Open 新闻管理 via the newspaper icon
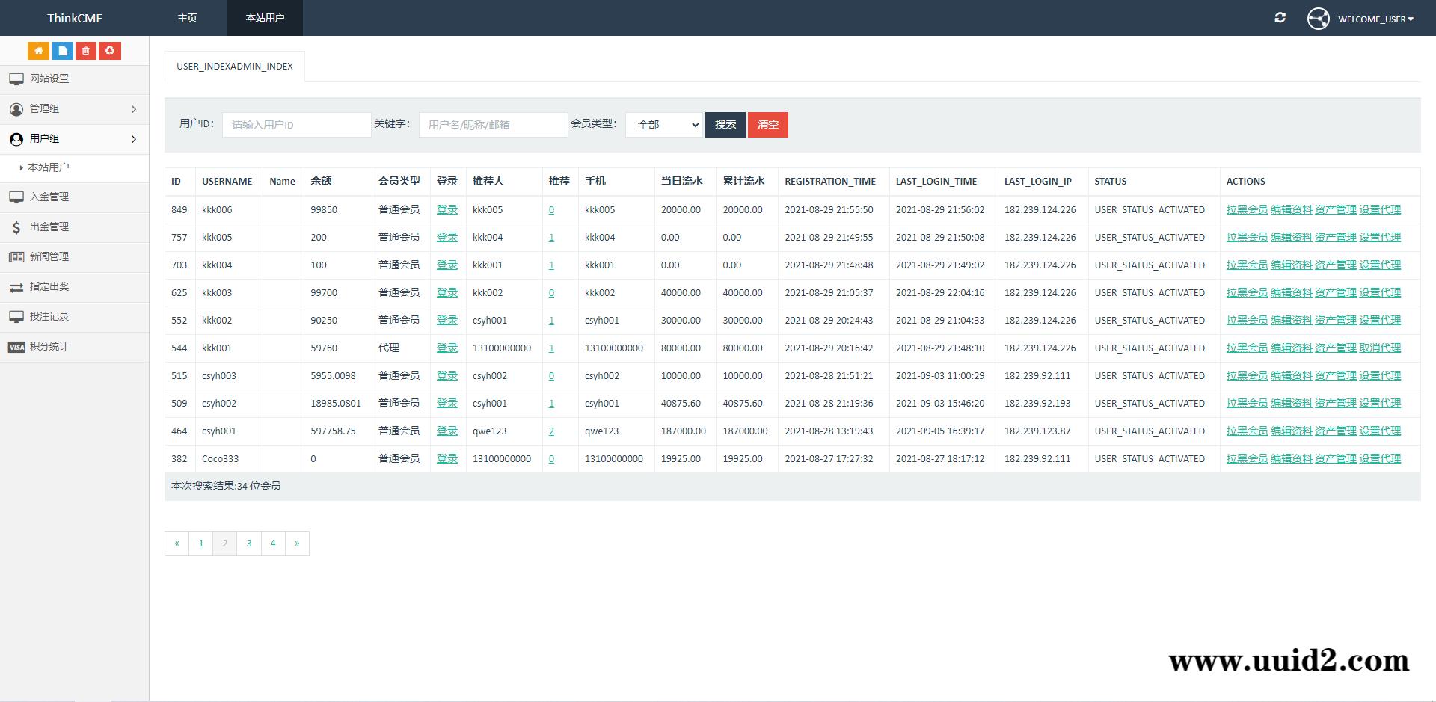 pyautogui.click(x=49, y=256)
